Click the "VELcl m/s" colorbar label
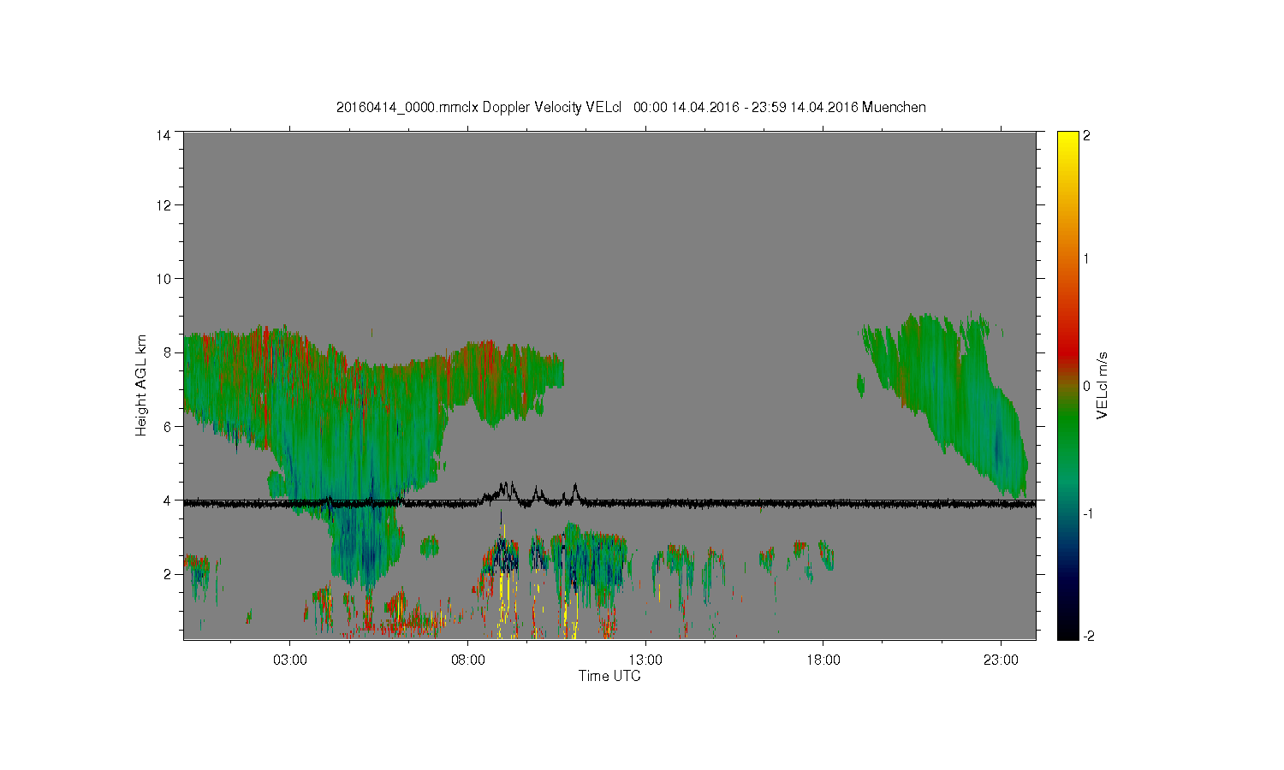The width and height of the screenshot is (1284, 770). coord(1103,385)
